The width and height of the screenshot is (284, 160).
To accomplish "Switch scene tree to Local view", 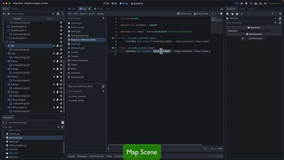I will coord(49,19).
